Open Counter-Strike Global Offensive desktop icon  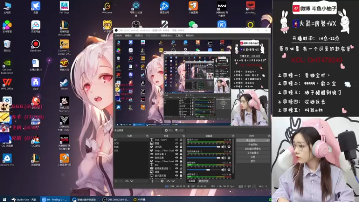click(64, 47)
